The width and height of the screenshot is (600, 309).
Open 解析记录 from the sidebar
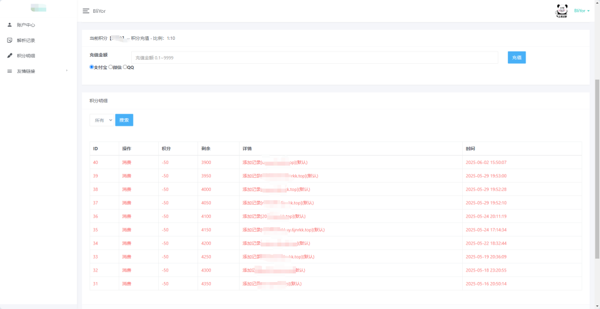pos(26,40)
